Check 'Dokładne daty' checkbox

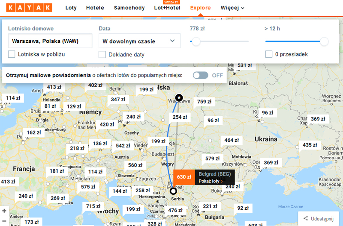[102, 55]
